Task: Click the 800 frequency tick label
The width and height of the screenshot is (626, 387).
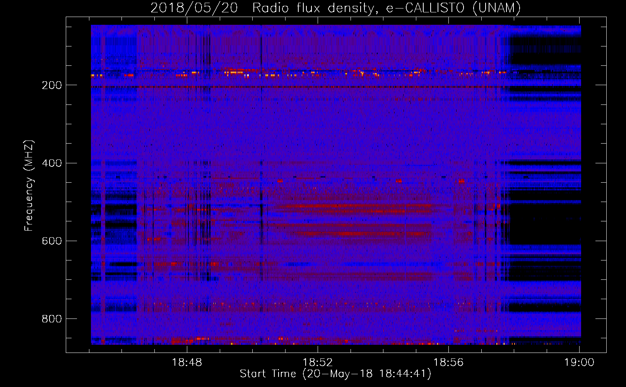Action: click(x=51, y=319)
